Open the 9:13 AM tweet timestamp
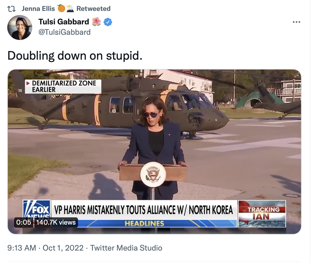Viewport: 313px width, 263px height. 22,248
